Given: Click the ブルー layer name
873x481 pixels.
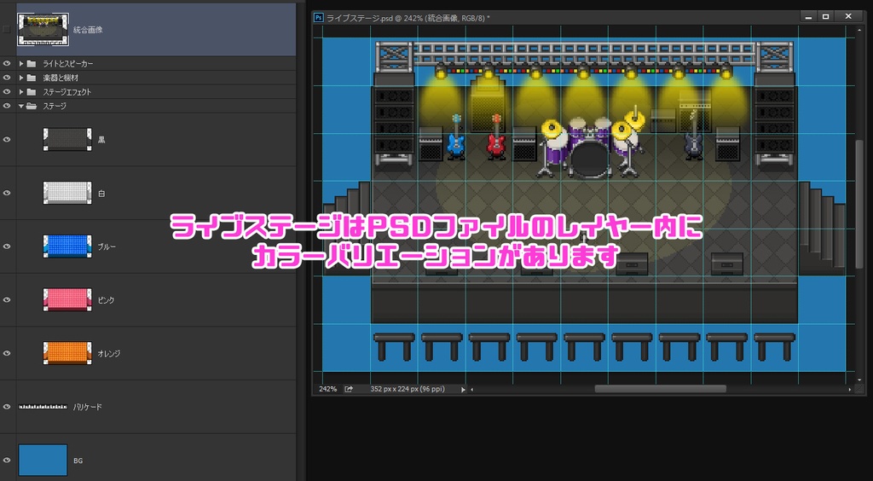Looking at the screenshot, I should tap(107, 246).
